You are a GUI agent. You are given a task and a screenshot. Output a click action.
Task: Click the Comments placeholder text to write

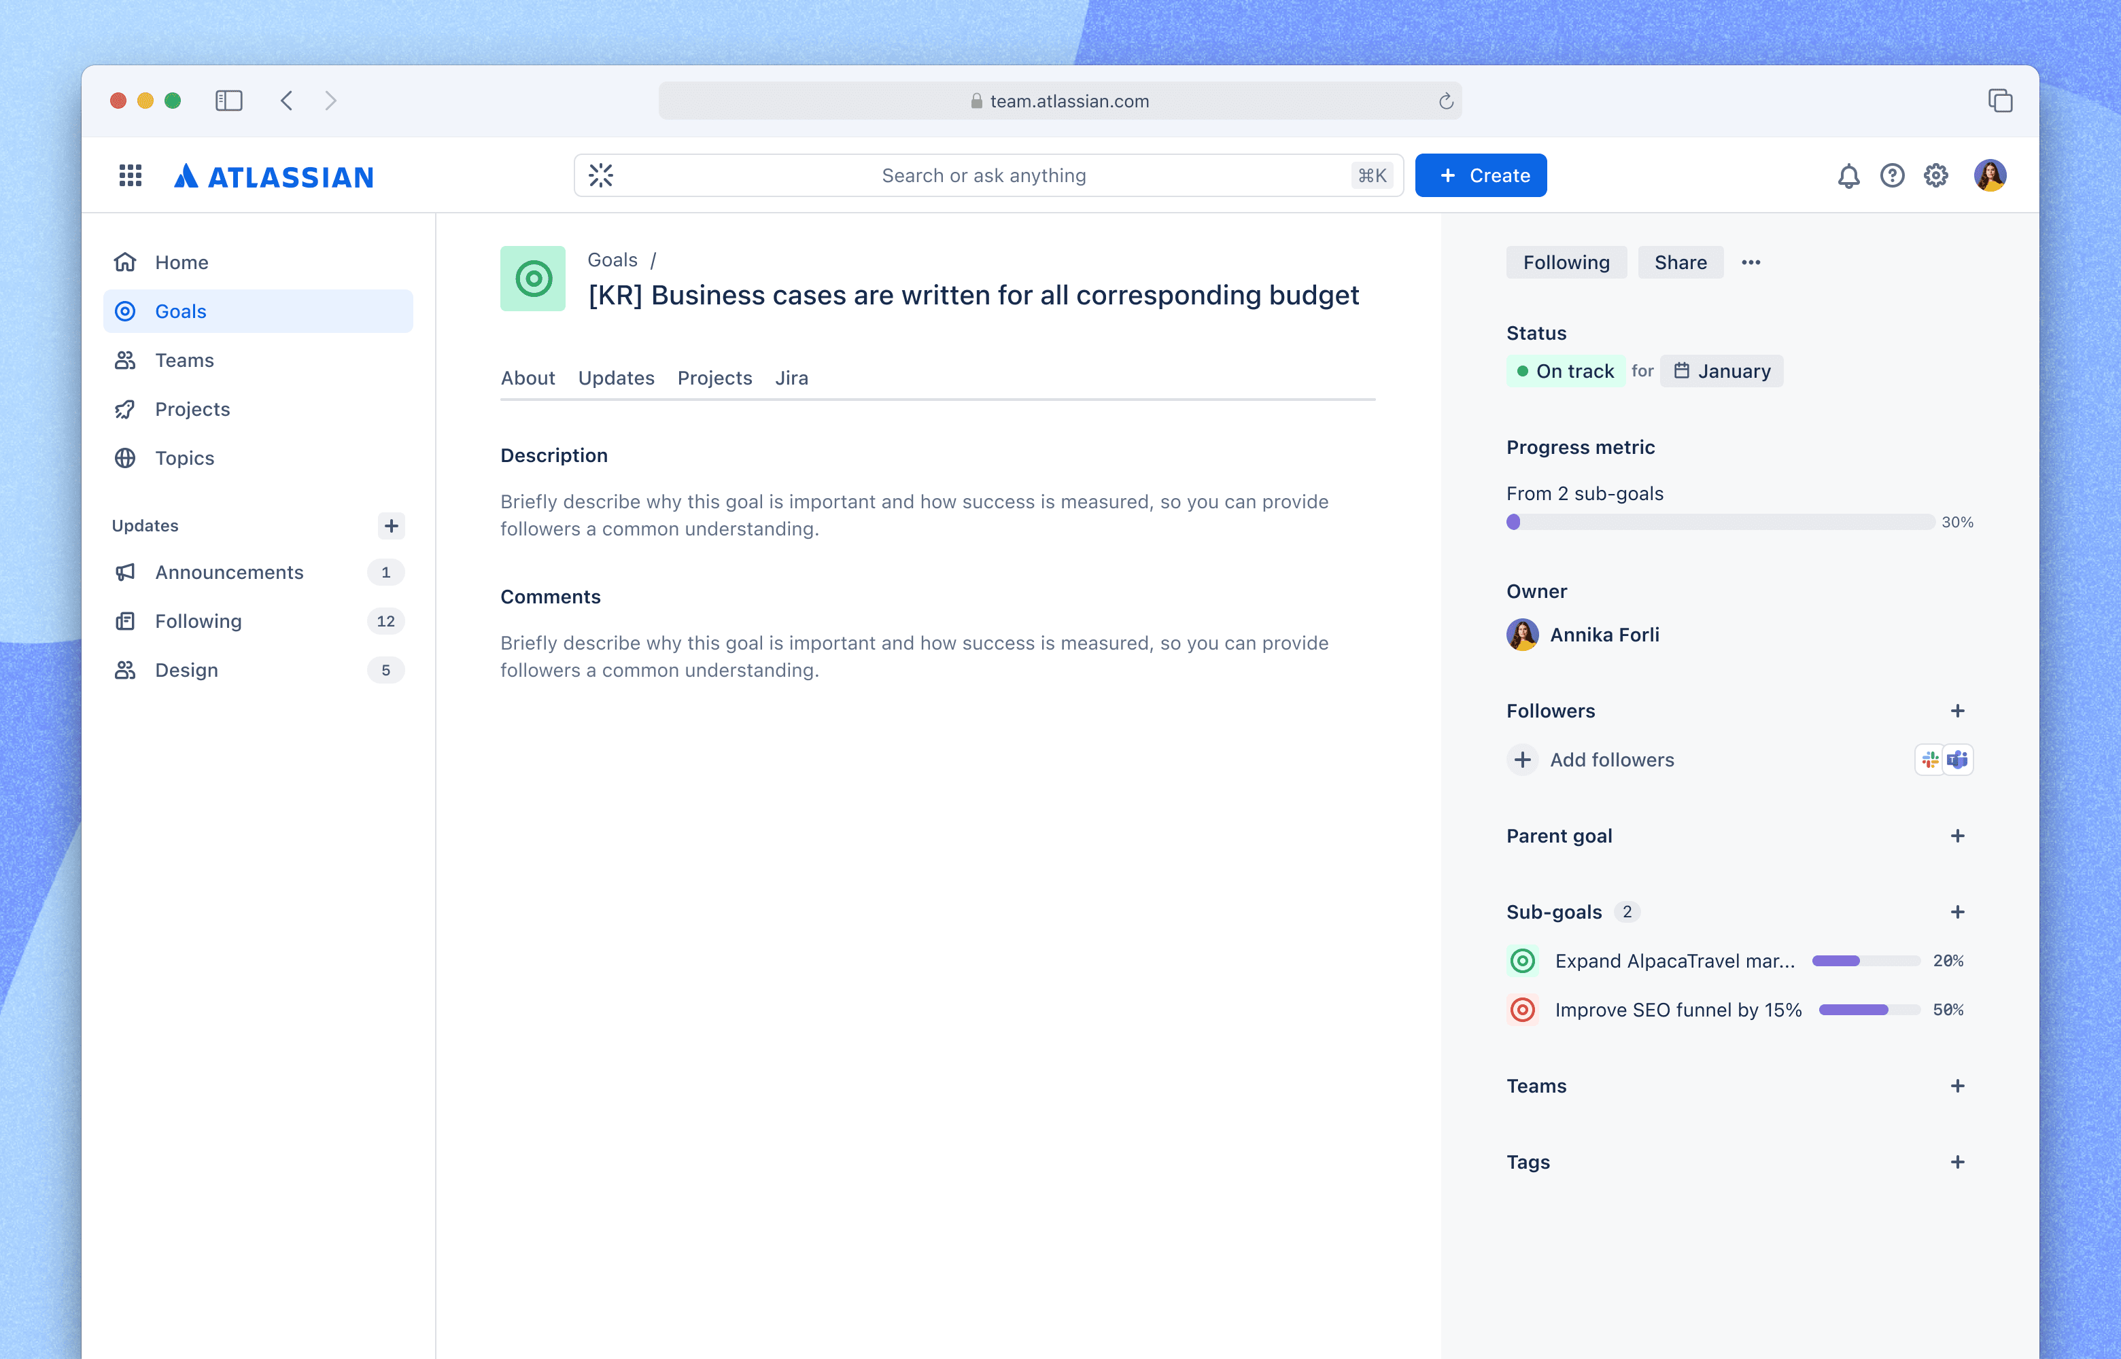[x=914, y=656]
